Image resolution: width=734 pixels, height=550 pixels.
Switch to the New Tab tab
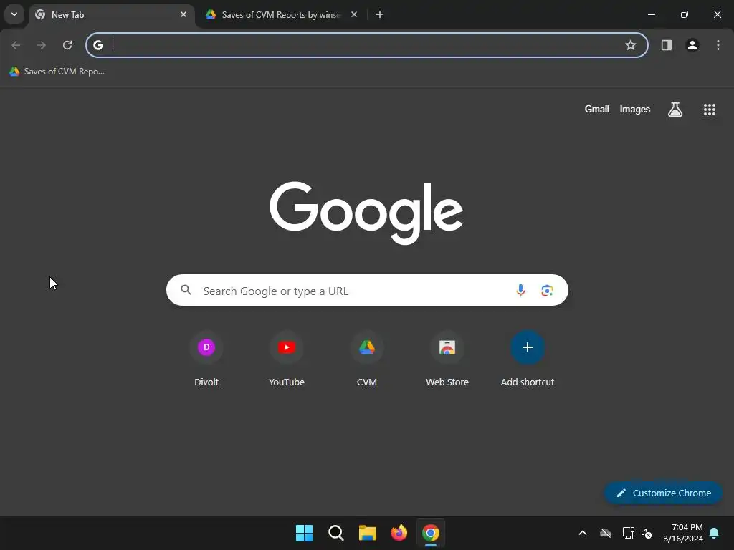(x=111, y=15)
